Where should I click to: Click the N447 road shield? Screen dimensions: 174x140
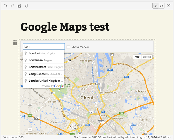coord(133,125)
